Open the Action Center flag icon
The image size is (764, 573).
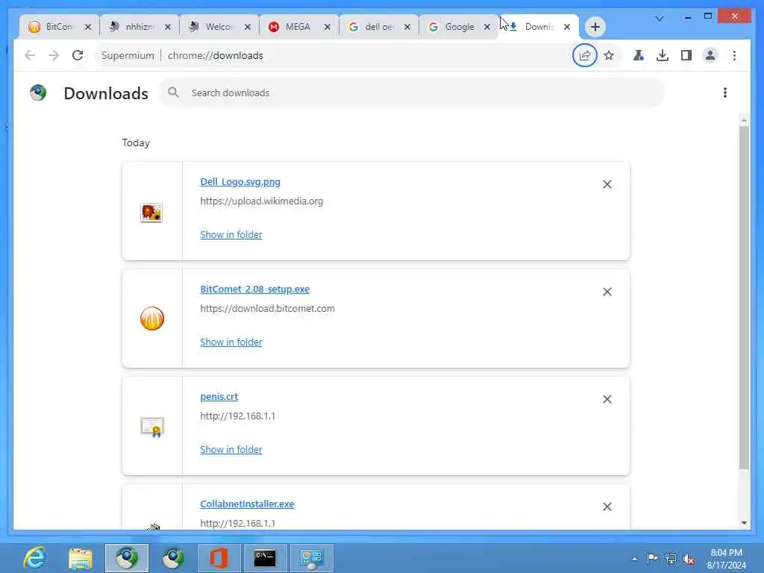[652, 558]
